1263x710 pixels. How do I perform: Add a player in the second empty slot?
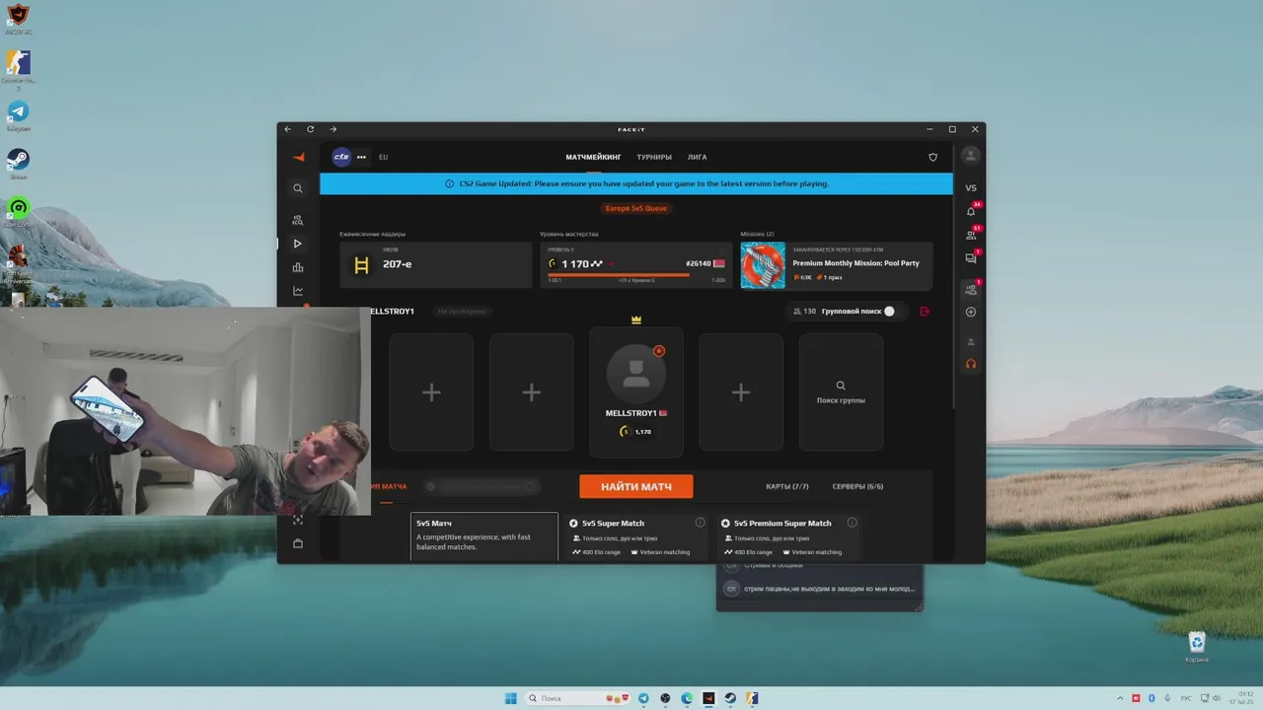click(x=531, y=392)
